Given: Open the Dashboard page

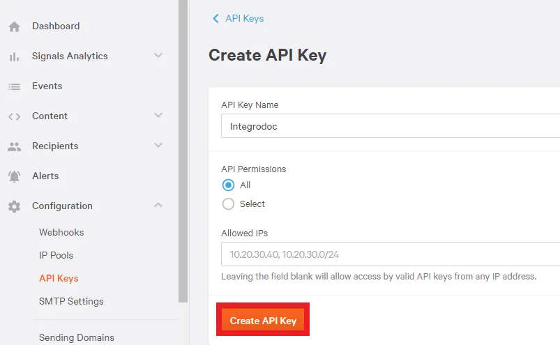Looking at the screenshot, I should click(x=56, y=26).
